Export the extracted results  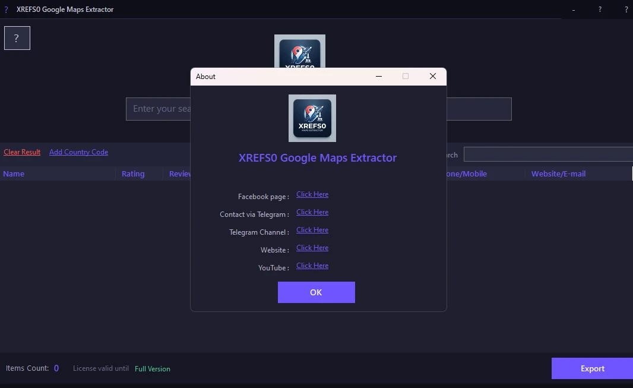coord(592,368)
